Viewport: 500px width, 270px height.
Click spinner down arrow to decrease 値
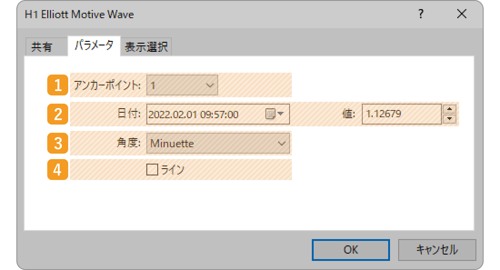(x=450, y=119)
